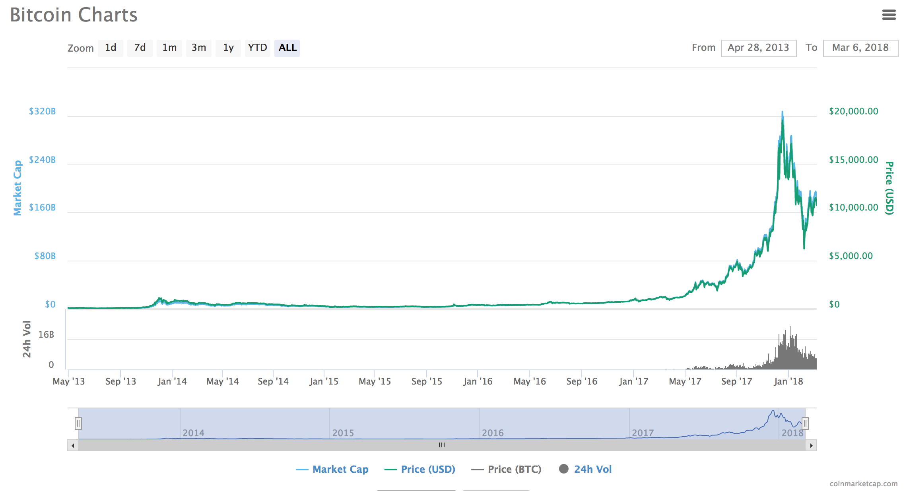Screen dimensions: 905x491
Task: Select the 1m zoom option
Action: tap(169, 48)
